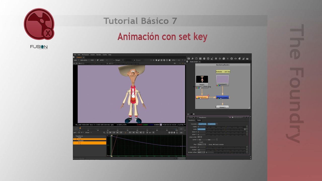Toggle the scale channel split '2' button
The height and width of the screenshot is (181, 322).
click(x=245, y=129)
